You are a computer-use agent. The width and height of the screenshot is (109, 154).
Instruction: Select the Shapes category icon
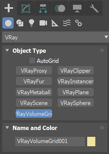click(x=20, y=23)
